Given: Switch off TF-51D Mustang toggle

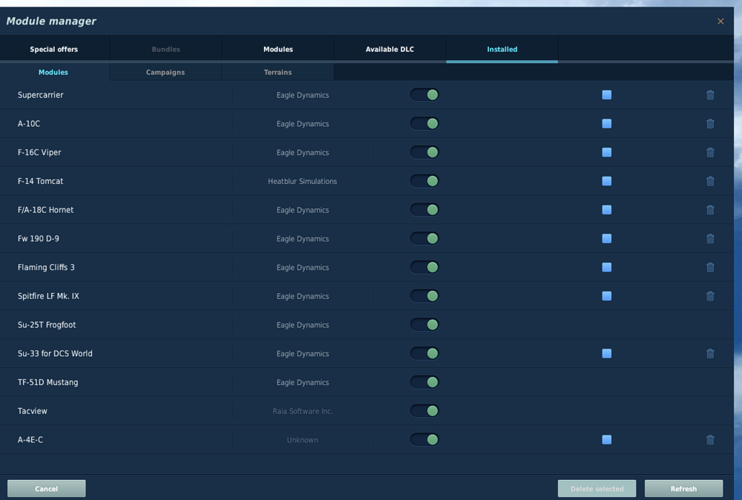Looking at the screenshot, I should click(x=424, y=382).
